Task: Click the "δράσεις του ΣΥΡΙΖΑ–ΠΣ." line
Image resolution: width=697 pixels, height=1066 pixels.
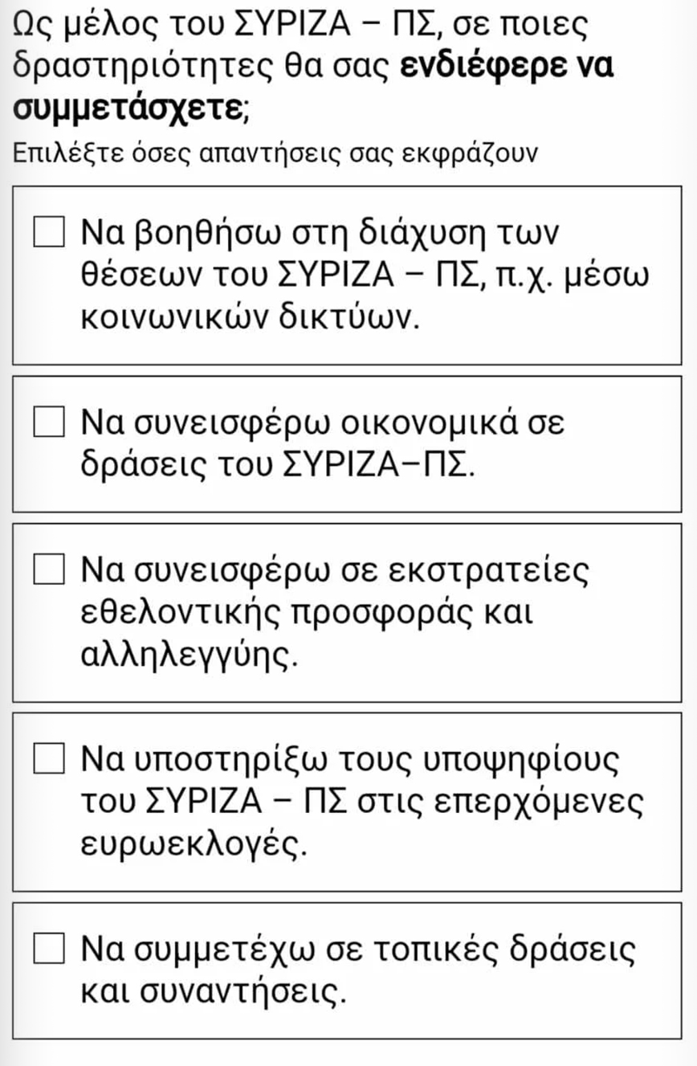Action: [x=278, y=464]
